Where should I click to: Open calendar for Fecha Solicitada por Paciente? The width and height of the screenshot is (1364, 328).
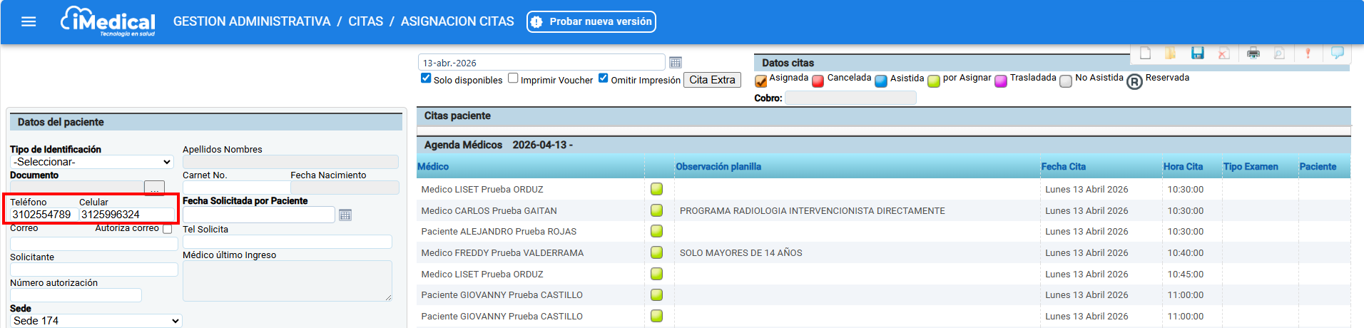coord(345,215)
